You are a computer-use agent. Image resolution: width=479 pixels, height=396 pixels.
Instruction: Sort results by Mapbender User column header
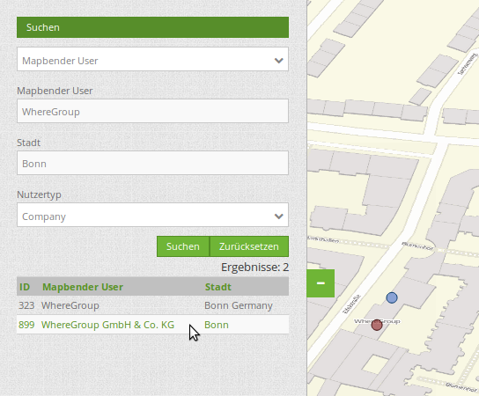(x=83, y=287)
